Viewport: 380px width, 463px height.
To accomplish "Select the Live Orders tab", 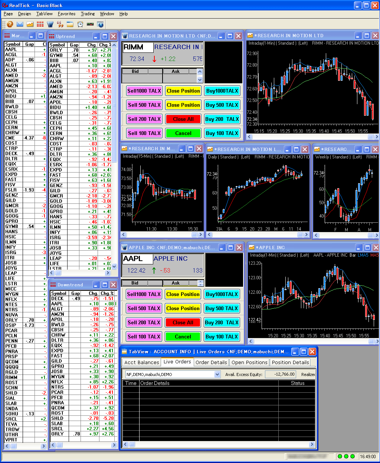I will (177, 362).
